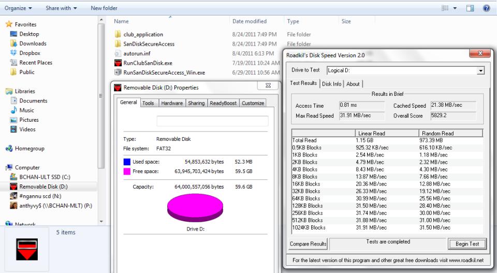Open the Documents library icon
497x273 pixels.
(13, 100)
